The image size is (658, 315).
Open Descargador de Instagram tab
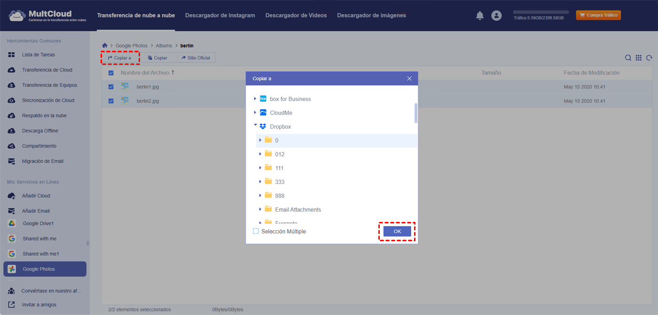coord(220,16)
